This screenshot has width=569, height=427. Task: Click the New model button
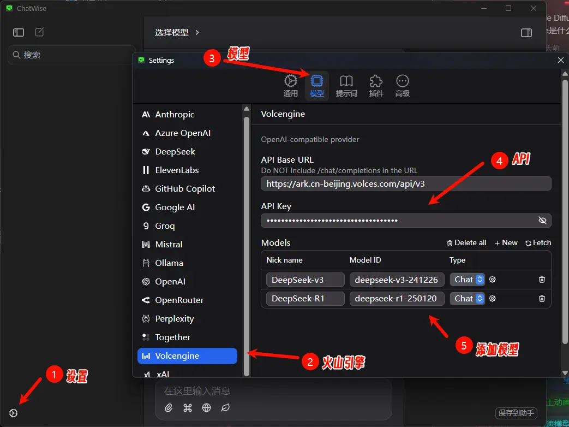506,243
